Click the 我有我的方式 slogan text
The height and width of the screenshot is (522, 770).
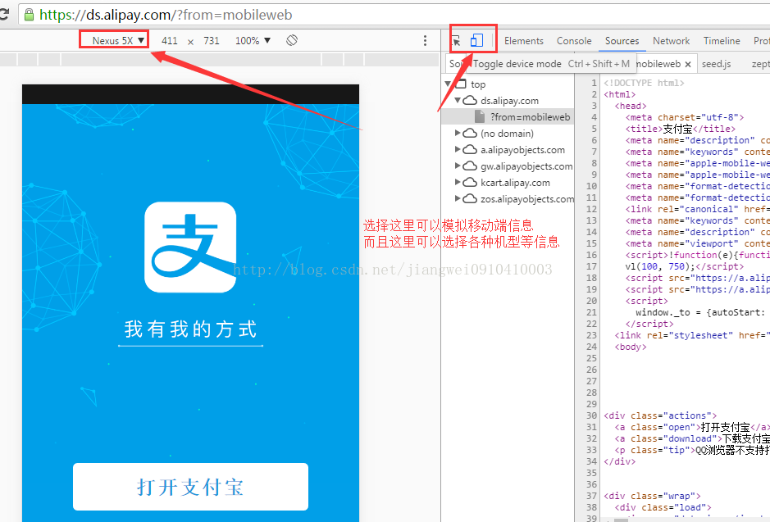(x=190, y=329)
